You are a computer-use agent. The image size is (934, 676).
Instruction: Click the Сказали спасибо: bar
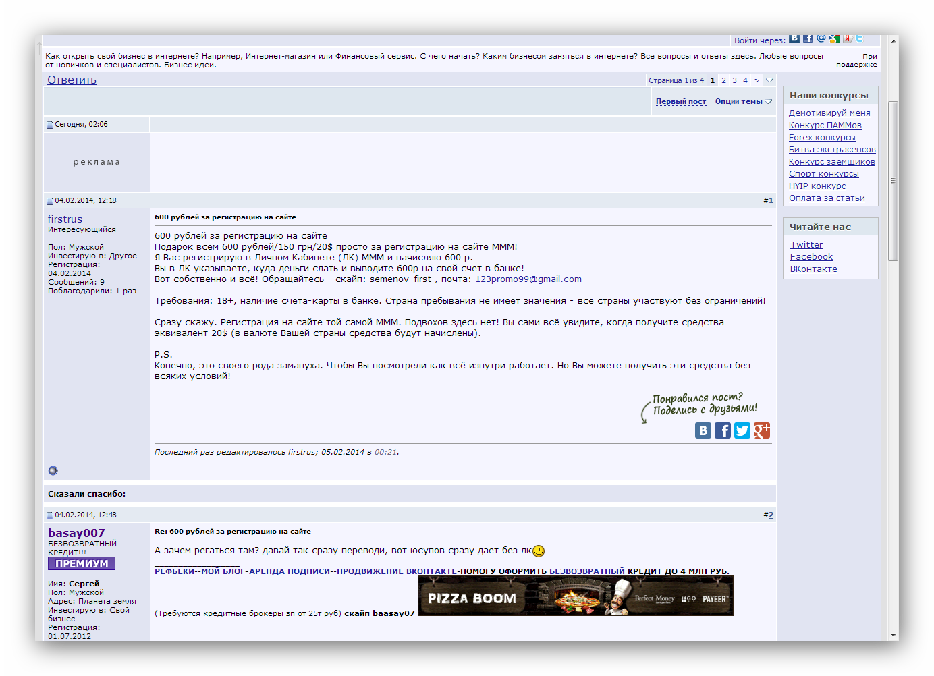point(410,494)
